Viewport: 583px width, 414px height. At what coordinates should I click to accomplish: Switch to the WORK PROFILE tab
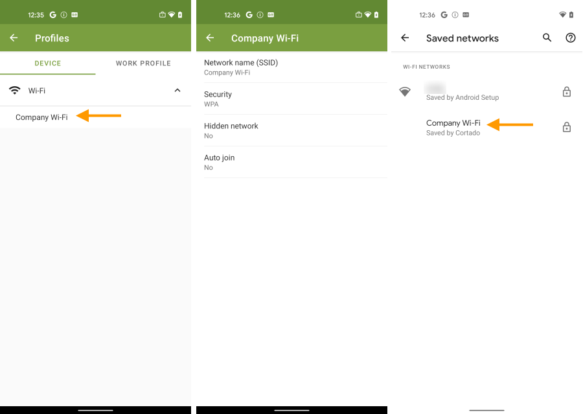click(x=143, y=63)
